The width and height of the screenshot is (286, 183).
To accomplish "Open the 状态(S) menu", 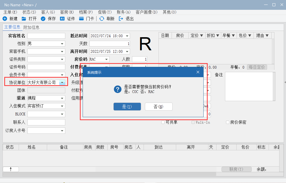I will pos(29,12).
